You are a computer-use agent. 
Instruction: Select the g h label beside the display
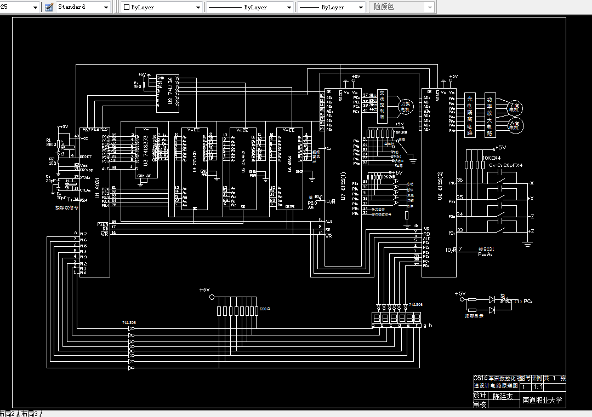click(428, 326)
